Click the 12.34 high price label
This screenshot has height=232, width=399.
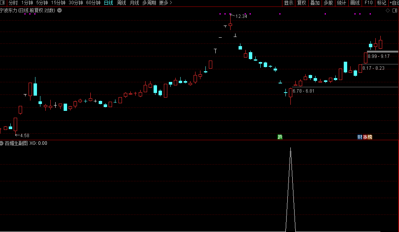pyautogui.click(x=241, y=16)
